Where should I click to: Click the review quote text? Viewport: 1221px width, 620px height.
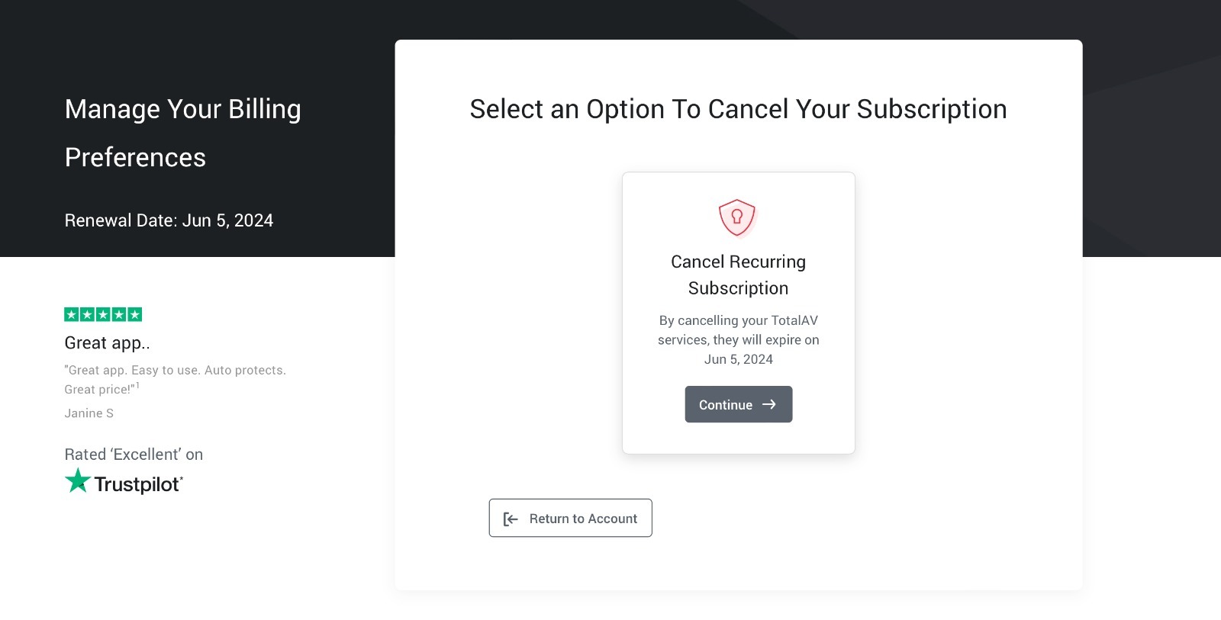coord(175,379)
